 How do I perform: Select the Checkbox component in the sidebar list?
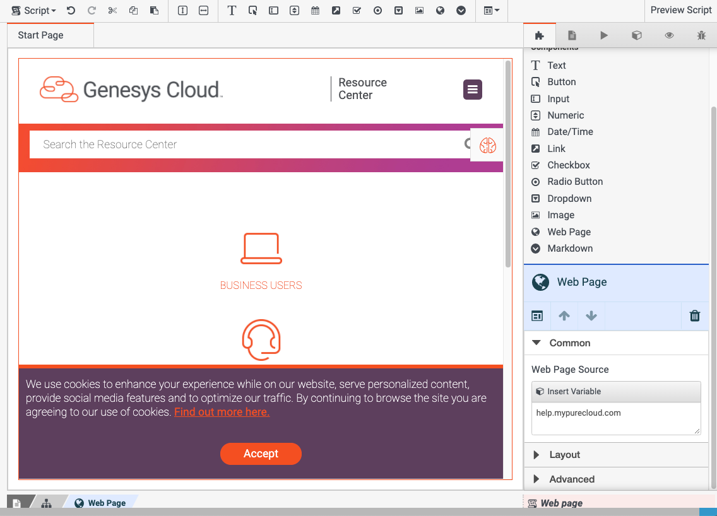coord(567,165)
